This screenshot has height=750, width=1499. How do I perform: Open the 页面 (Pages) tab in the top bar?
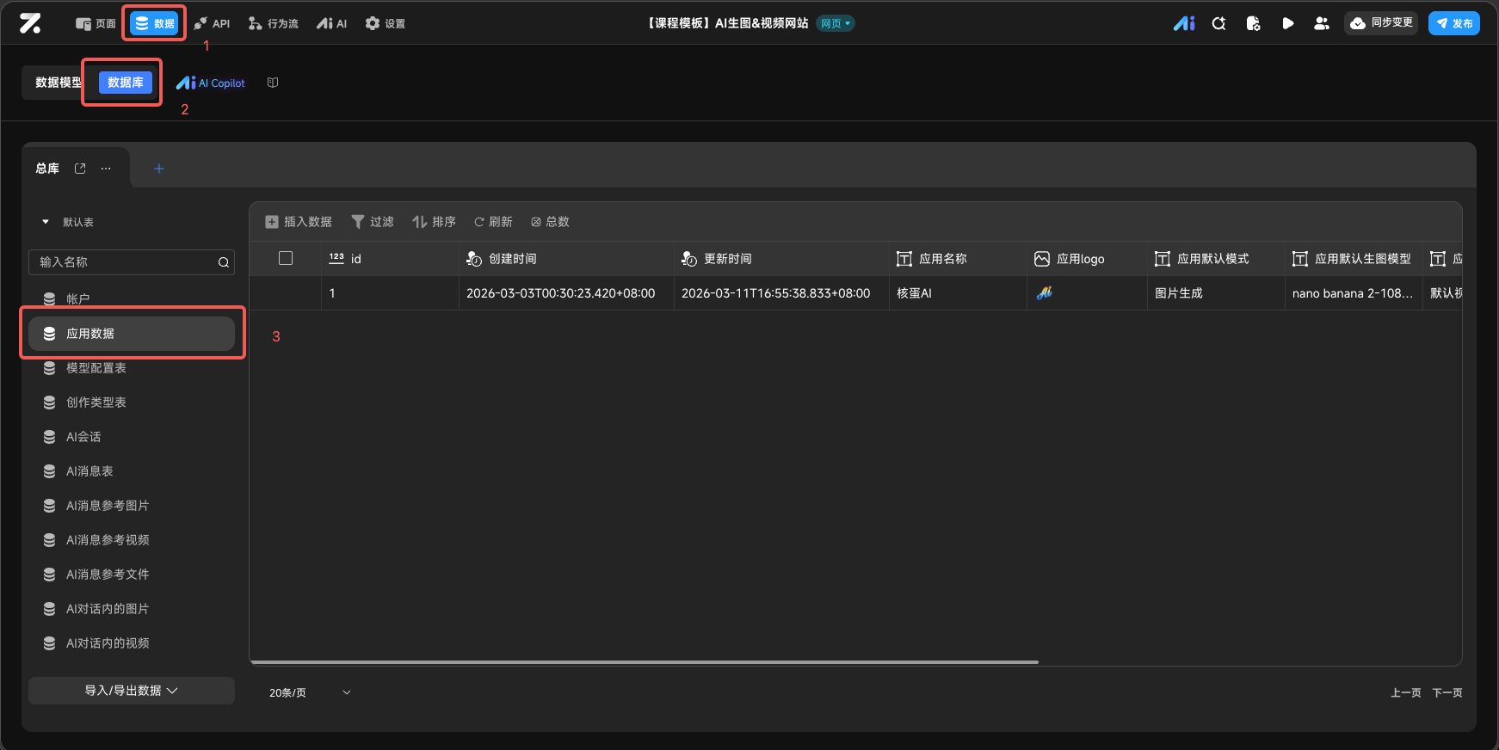click(x=96, y=24)
